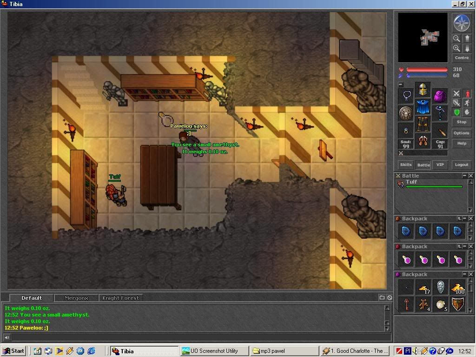Screen dimensions: 476x357
Task: Minimize the Battle window
Action: (x=464, y=176)
